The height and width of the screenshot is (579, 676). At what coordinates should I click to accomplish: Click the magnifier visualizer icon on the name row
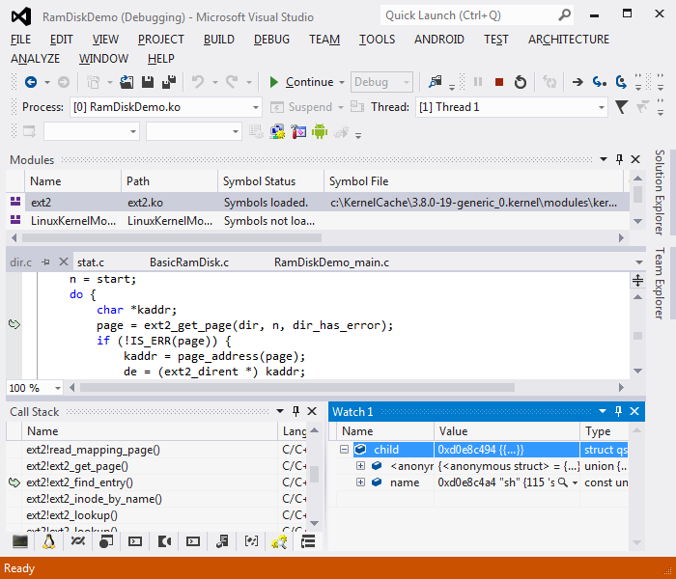tap(563, 482)
